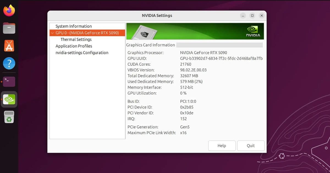
Task: Collapse the GPU 0 tree entry
Action: coord(52,33)
